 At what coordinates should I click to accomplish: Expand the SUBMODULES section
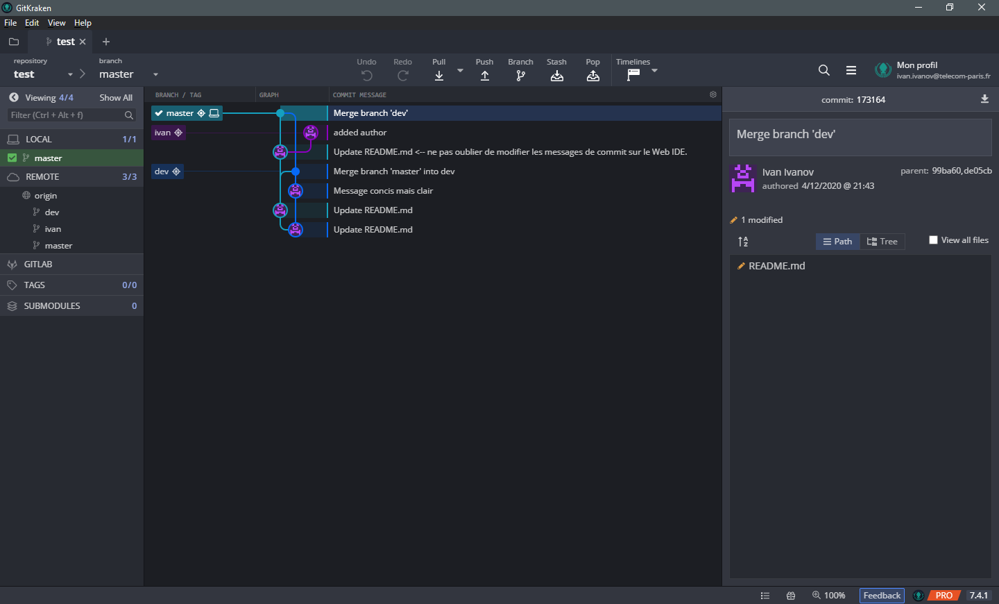[x=72, y=306]
